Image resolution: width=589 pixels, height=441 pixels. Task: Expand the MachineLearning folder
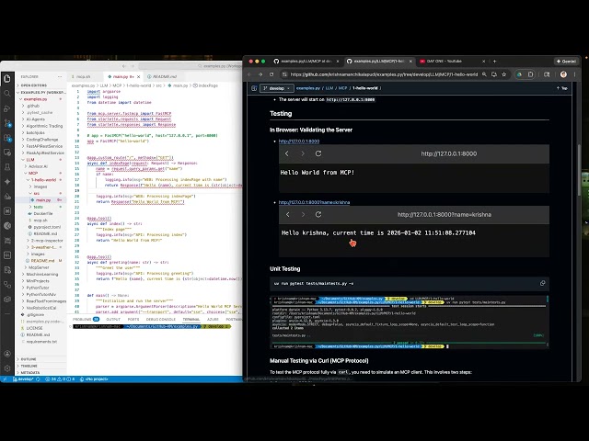(42, 274)
